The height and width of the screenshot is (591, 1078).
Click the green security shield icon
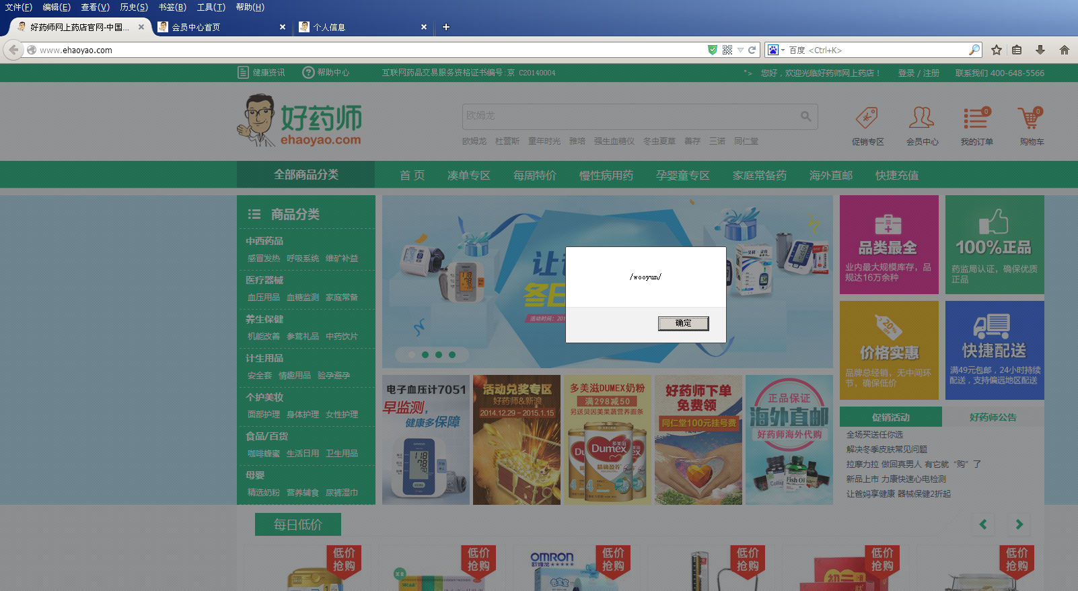[x=712, y=50]
